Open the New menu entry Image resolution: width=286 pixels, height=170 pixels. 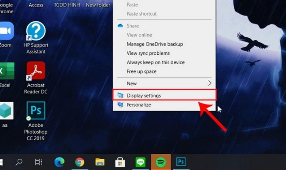pos(164,83)
